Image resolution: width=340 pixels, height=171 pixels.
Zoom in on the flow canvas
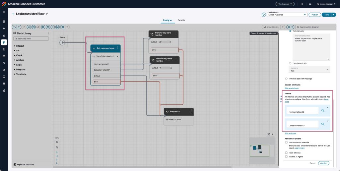click(x=57, y=142)
